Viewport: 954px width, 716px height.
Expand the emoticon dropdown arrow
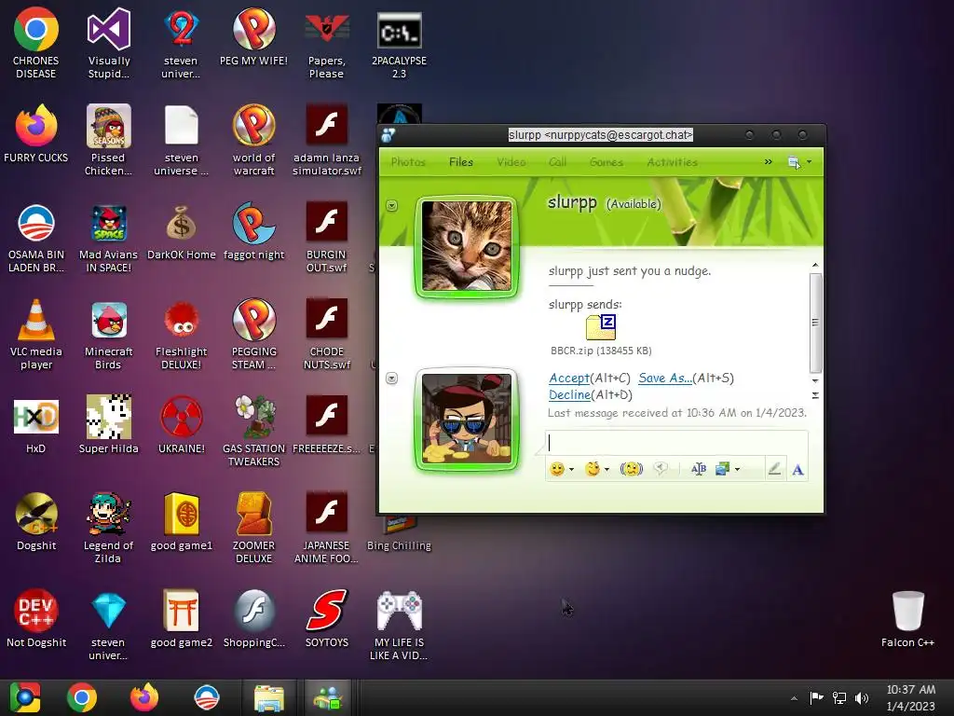[571, 470]
